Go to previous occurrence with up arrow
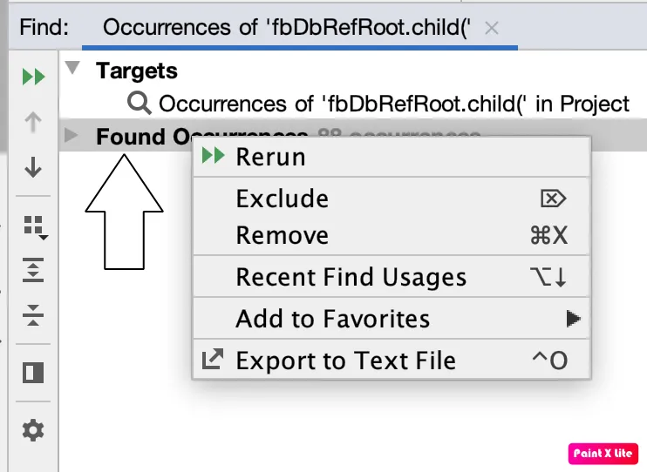 pos(33,122)
